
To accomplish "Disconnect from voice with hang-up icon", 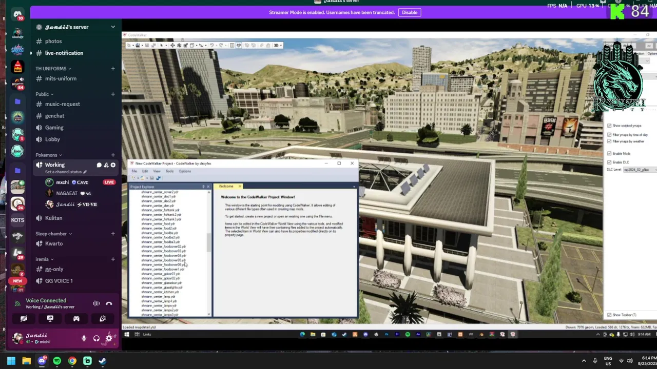I will click(x=109, y=303).
